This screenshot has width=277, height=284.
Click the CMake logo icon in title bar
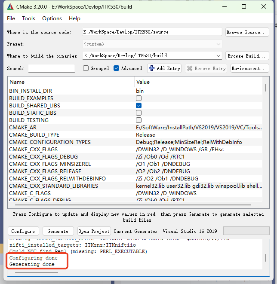[x=10, y=7]
